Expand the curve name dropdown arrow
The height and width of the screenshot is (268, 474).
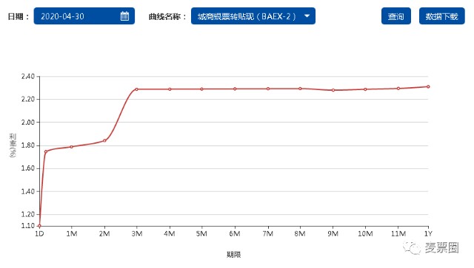[x=307, y=16]
